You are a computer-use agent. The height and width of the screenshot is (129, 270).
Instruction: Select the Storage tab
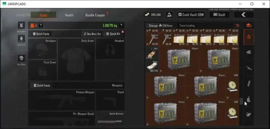pyautogui.click(x=153, y=26)
